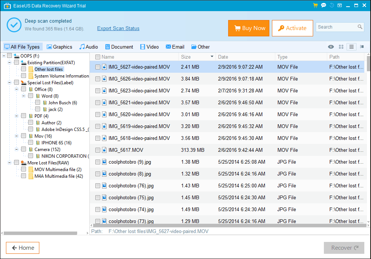The image size is (371, 259).
Task: Click the coolphotobro (76).jpg image icon
Action: (104, 186)
